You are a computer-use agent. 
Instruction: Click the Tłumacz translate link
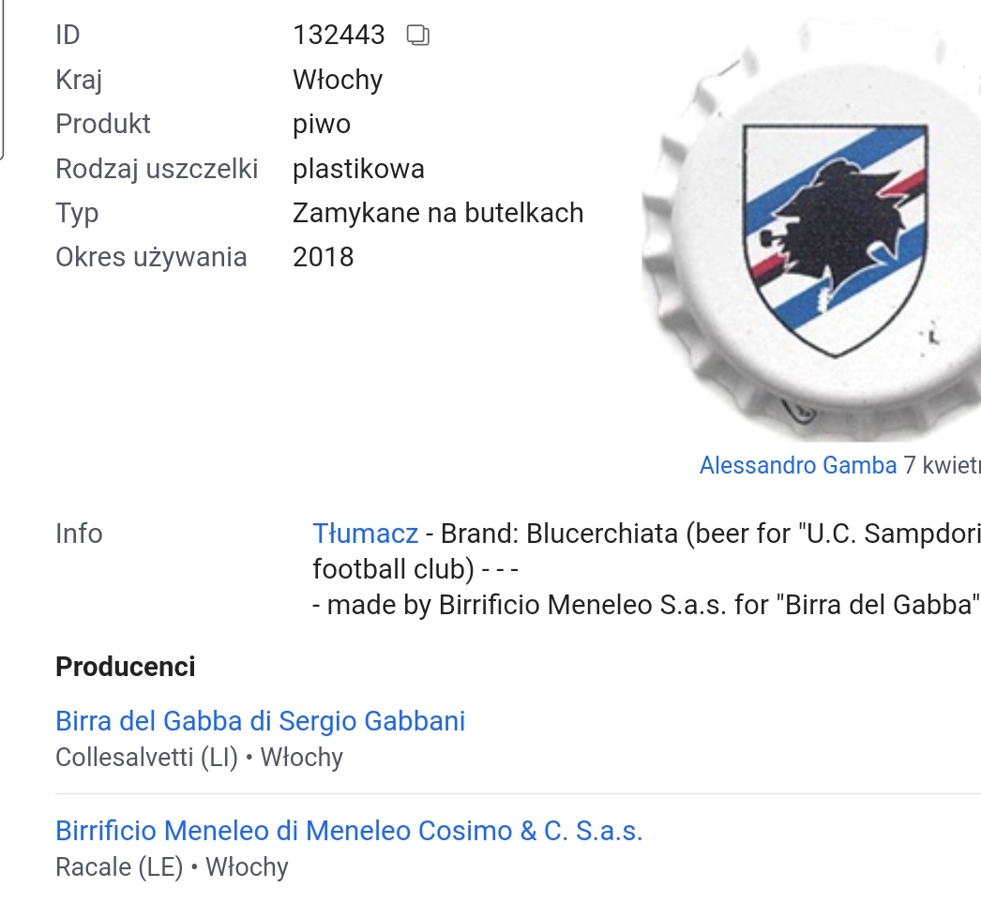pos(365,534)
